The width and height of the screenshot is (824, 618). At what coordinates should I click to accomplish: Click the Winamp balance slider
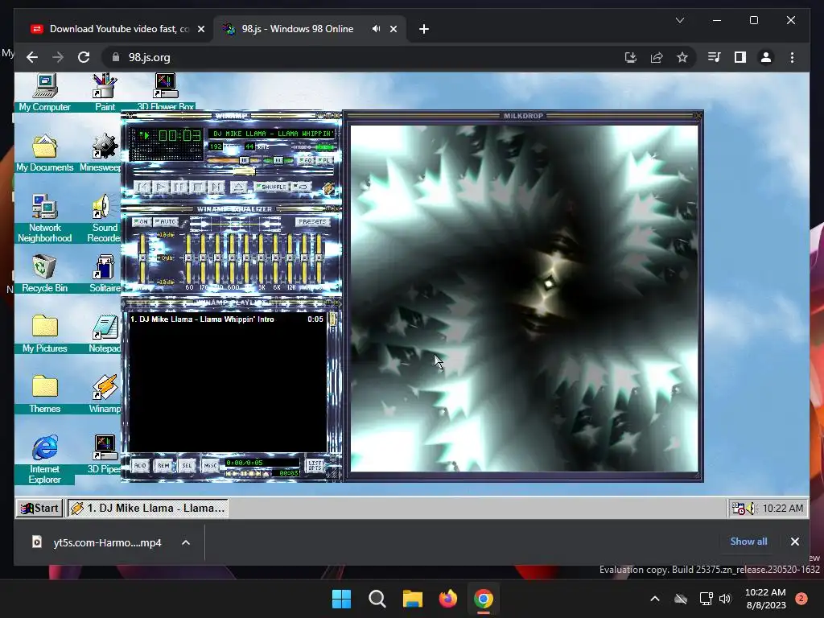click(278, 160)
